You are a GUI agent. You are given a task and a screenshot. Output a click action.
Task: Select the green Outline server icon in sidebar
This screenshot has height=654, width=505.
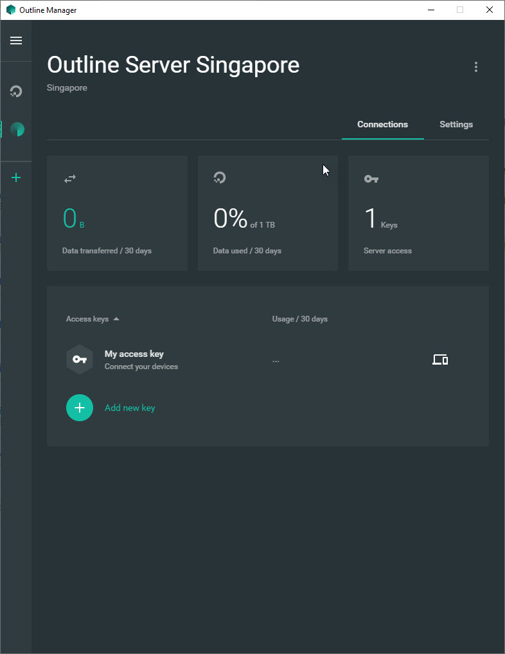click(x=17, y=129)
